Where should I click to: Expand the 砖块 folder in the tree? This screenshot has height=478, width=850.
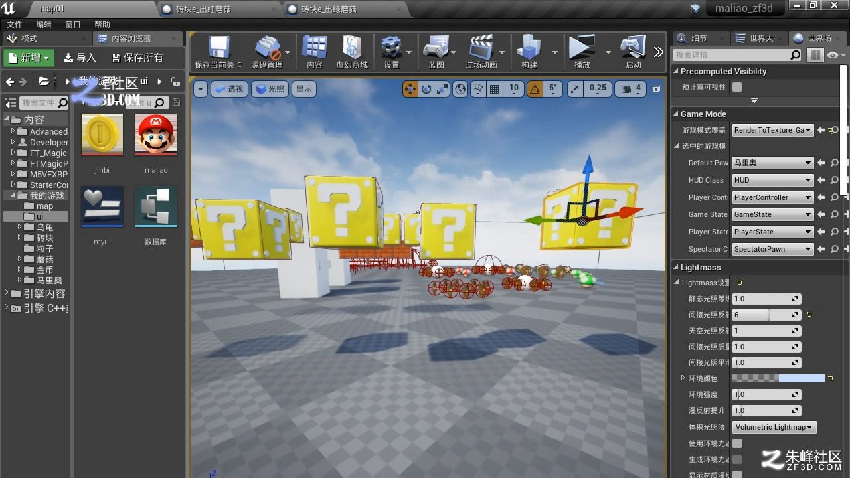click(21, 238)
